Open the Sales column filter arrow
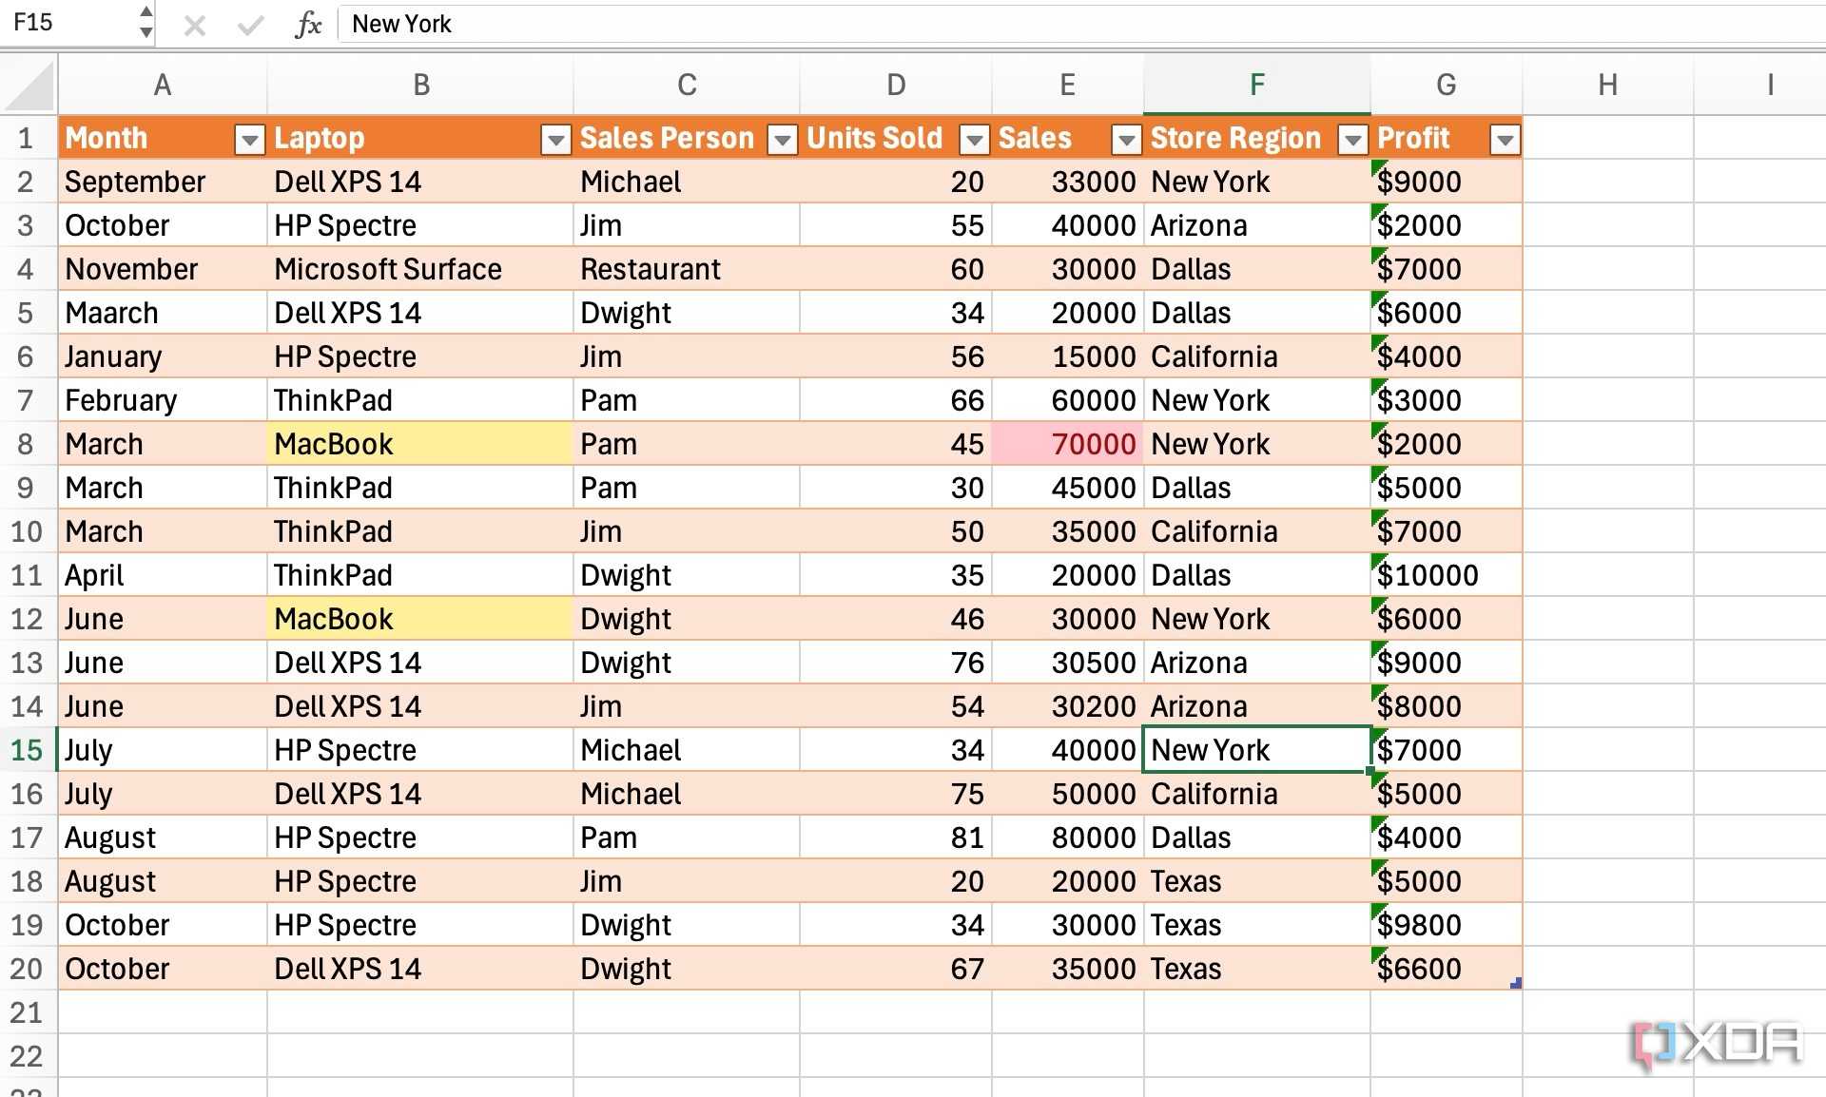 coord(1126,141)
